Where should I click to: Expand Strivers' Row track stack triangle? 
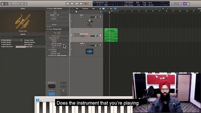click(74, 35)
